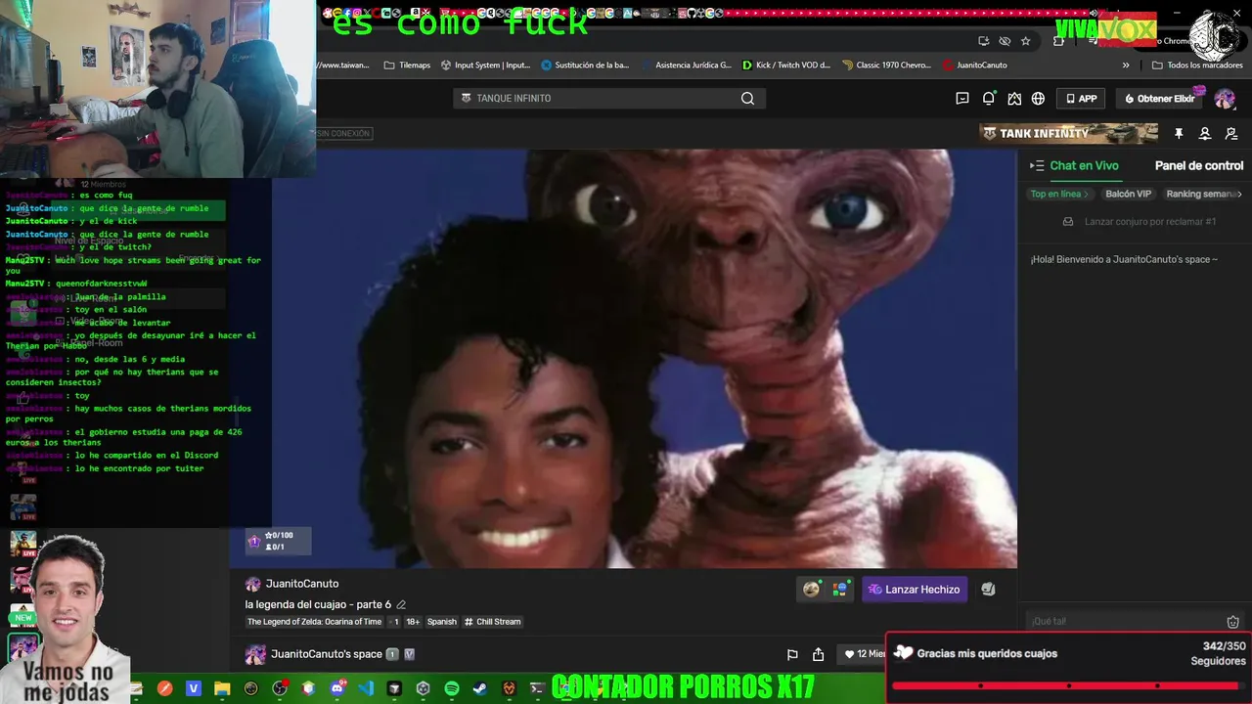Click the search magnifier icon

coord(747,98)
